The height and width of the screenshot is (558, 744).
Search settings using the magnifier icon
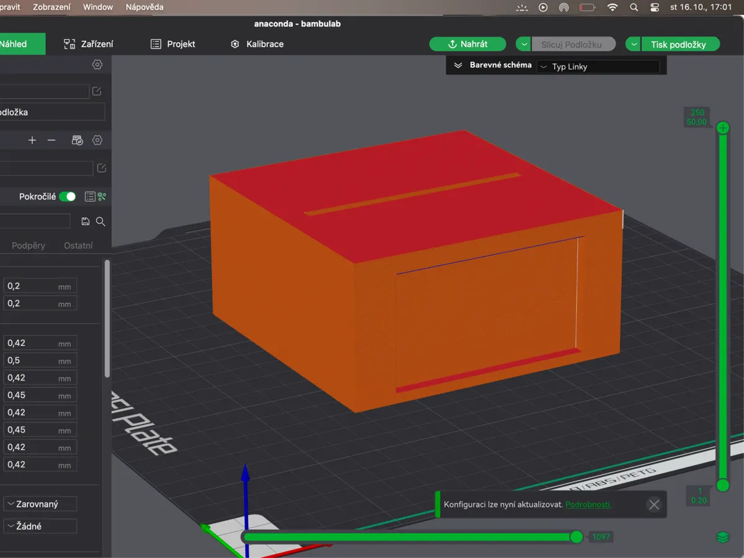[100, 221]
